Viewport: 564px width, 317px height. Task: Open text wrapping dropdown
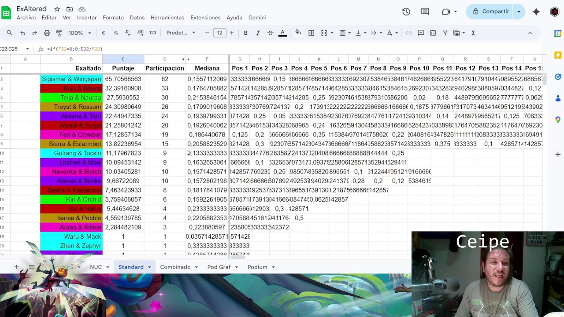coord(376,33)
